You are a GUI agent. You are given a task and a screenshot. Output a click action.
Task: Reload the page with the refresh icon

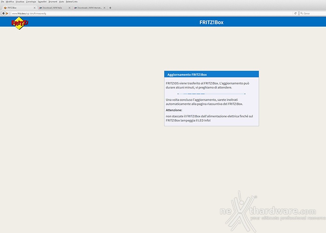coord(295,14)
